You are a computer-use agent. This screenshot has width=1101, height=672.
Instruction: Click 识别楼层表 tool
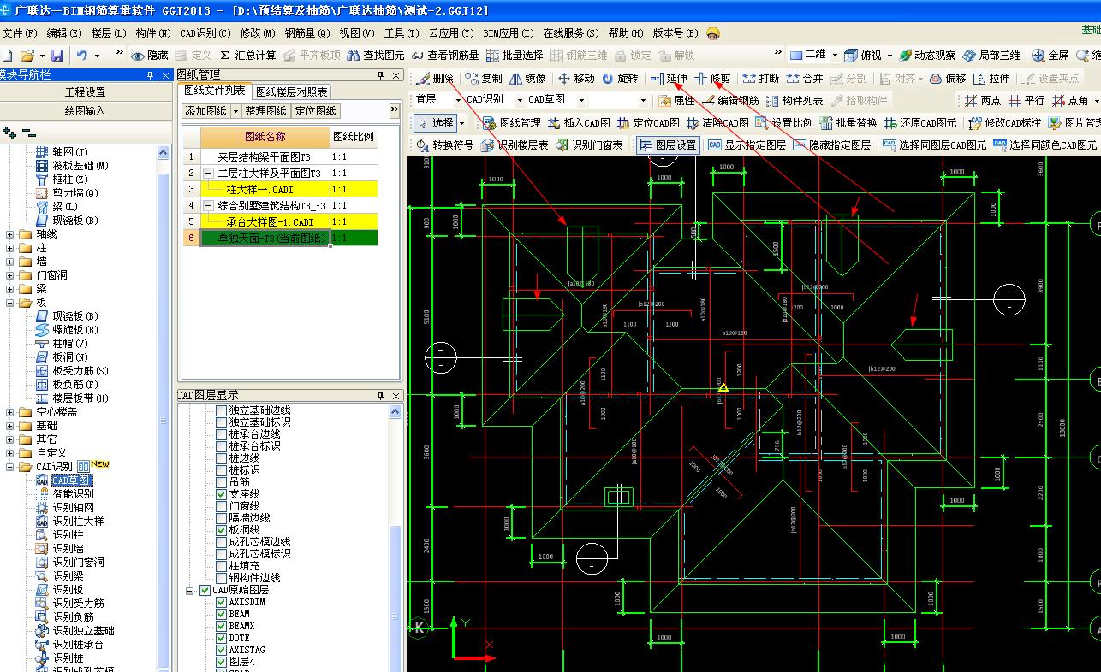tap(515, 144)
